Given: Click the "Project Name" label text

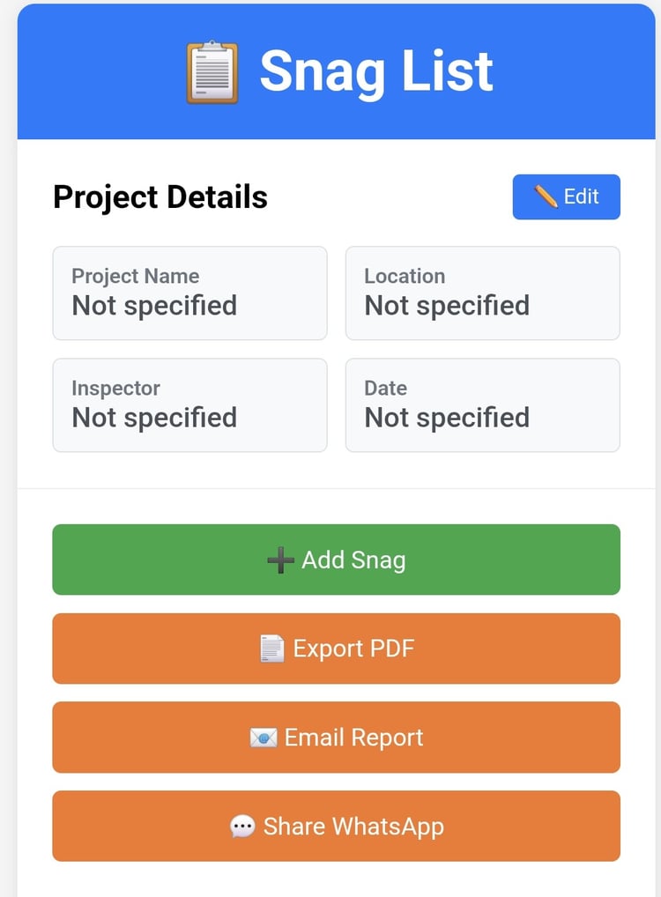Looking at the screenshot, I should [136, 276].
